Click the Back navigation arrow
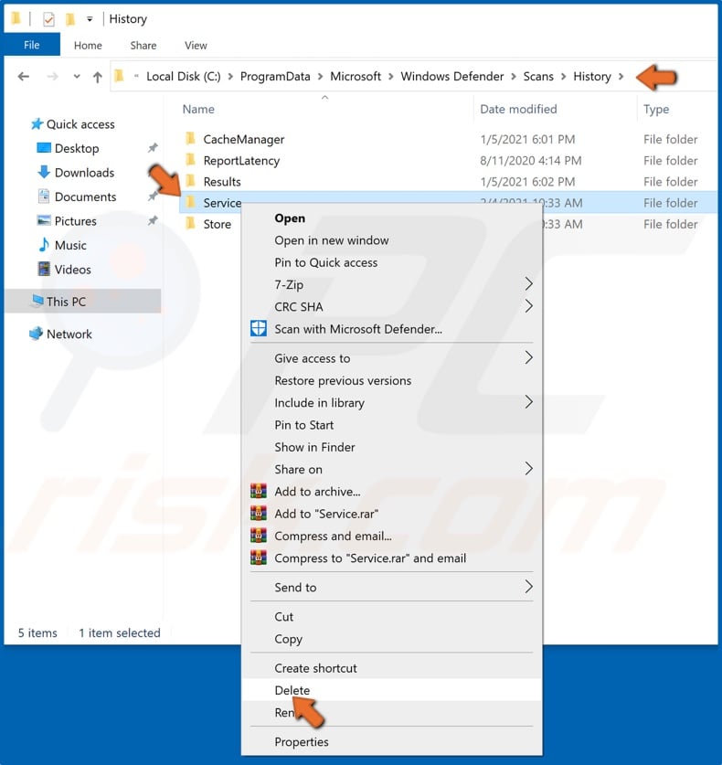 (24, 77)
